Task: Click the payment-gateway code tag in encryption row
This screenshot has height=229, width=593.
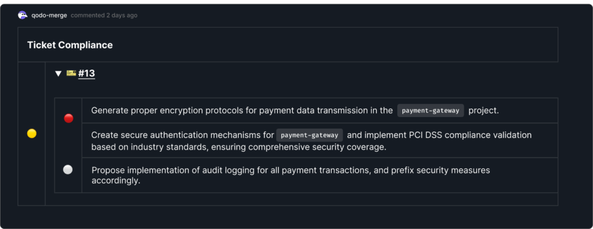Action: click(430, 111)
